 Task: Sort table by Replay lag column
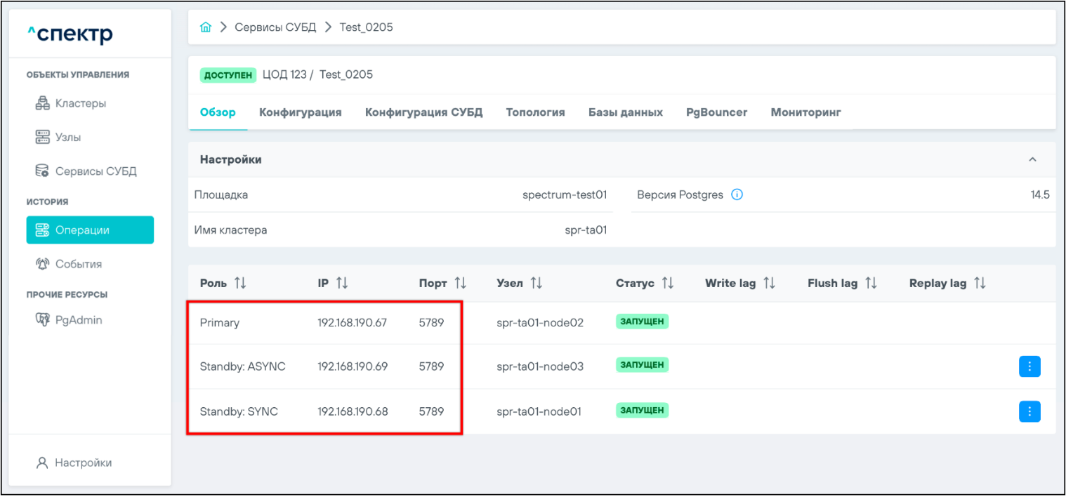980,284
